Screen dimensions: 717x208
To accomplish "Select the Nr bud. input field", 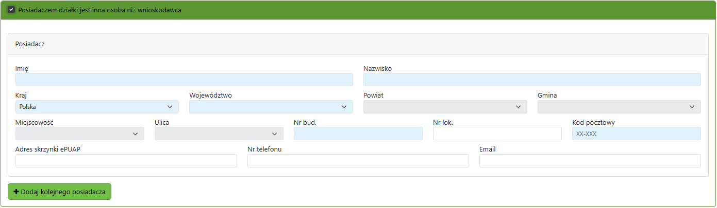I will coord(358,134).
